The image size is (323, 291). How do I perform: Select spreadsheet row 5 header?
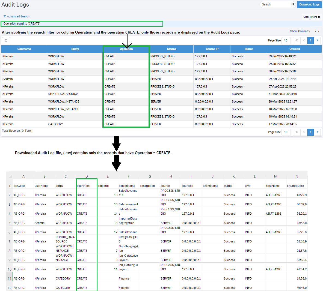pyautogui.click(x=9, y=223)
